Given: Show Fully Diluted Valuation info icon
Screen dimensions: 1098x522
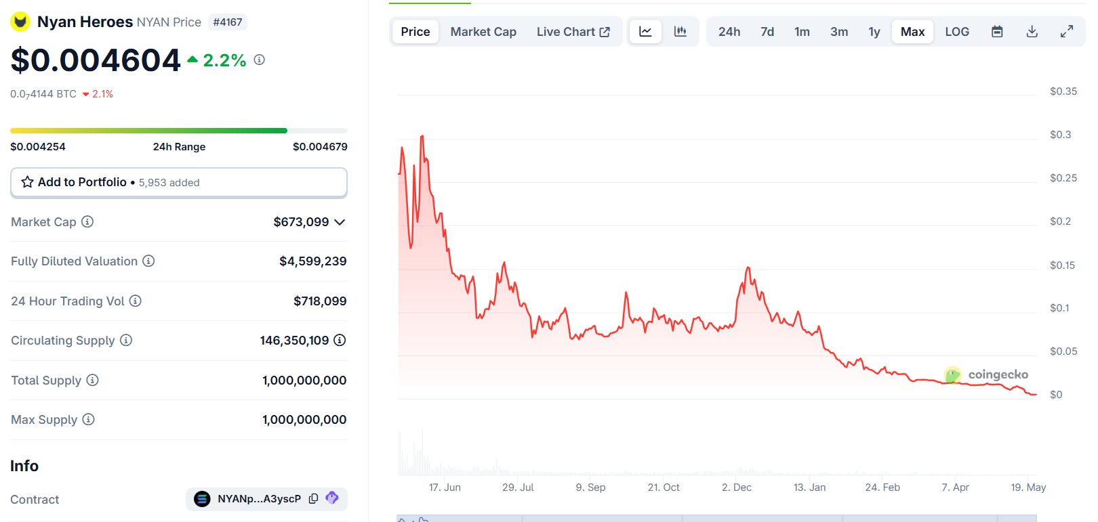Looking at the screenshot, I should 148,261.
